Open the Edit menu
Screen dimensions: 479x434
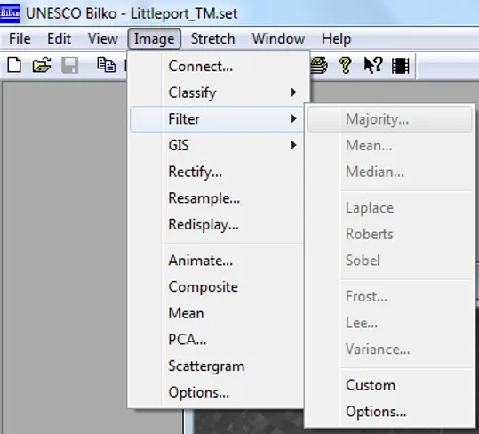(59, 39)
